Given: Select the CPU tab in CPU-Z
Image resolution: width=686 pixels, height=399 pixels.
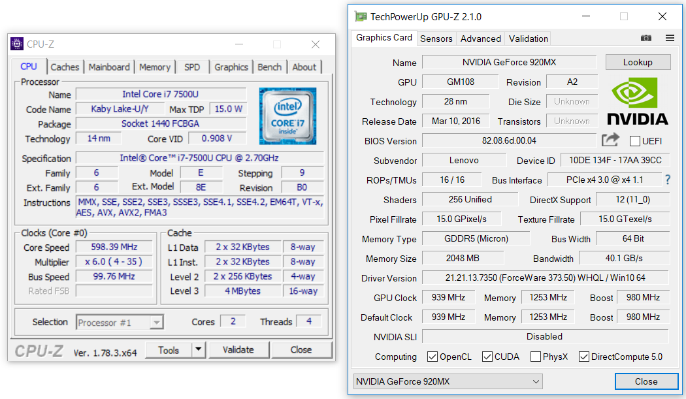Looking at the screenshot, I should 29,67.
